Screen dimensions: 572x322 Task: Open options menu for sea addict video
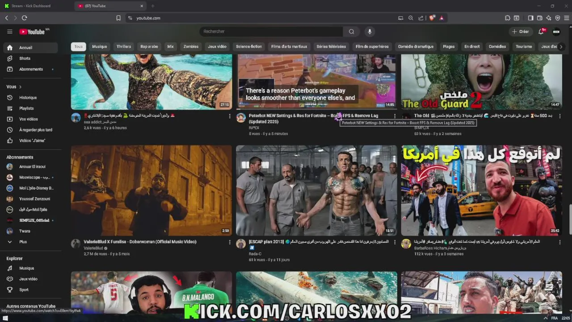(x=230, y=116)
